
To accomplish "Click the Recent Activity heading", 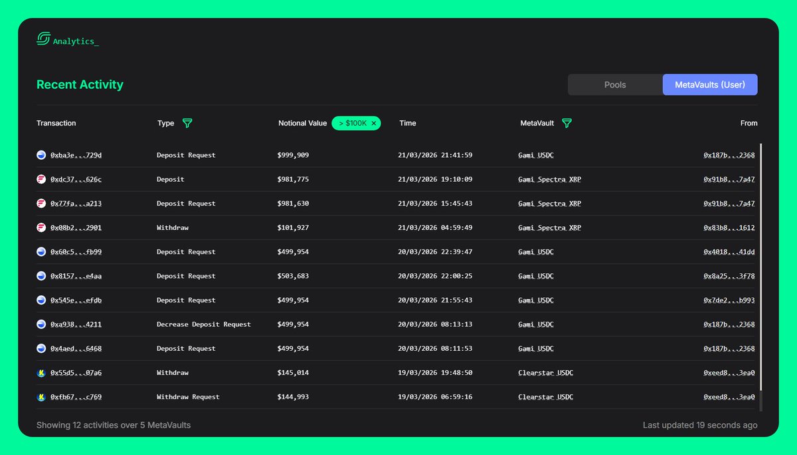I will pos(80,85).
